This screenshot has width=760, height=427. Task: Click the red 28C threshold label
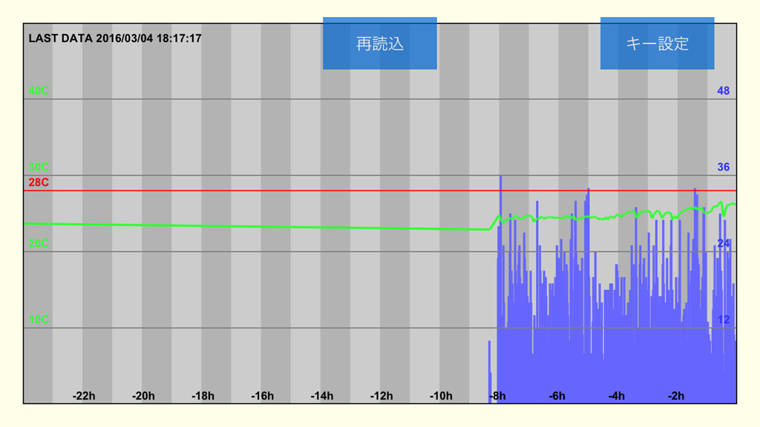[39, 182]
